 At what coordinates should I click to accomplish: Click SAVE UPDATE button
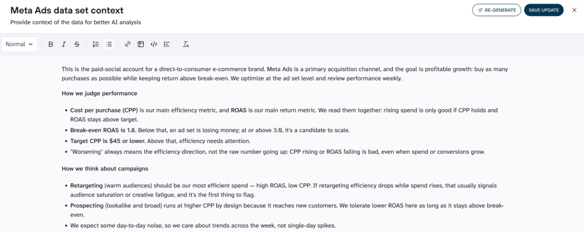[x=544, y=10]
